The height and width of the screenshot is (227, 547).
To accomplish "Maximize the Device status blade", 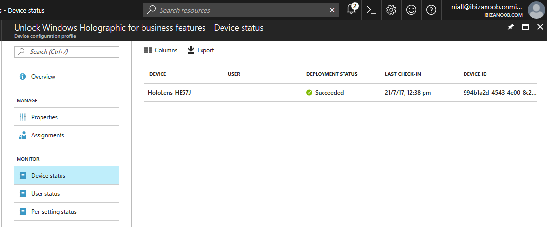I will [526, 27].
